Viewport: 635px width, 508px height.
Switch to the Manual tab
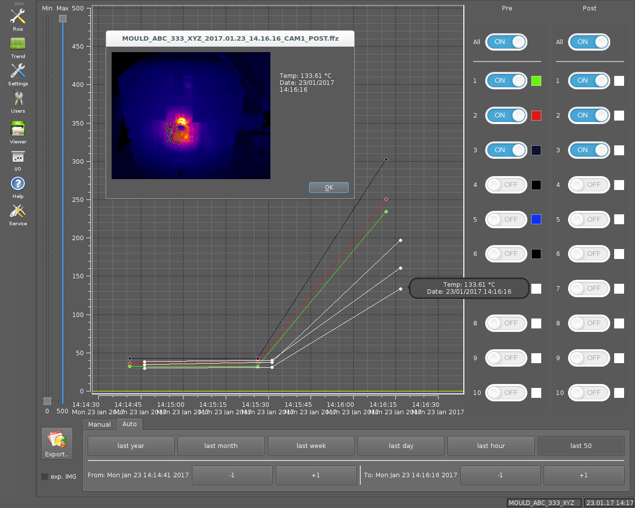click(x=99, y=425)
